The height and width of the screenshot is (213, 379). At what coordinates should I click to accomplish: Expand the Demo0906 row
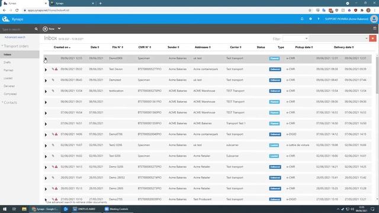point(46,59)
